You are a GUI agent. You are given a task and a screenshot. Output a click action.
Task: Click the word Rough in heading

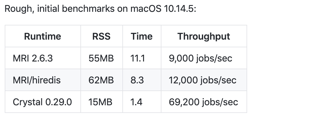18,9
